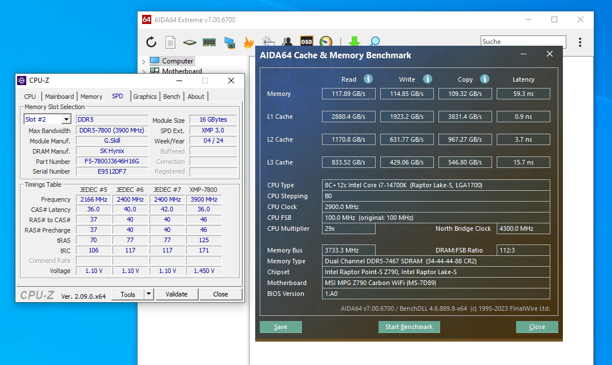612x365 pixels.
Task: Click the Memory Latency 59.3 ns value
Action: [524, 94]
